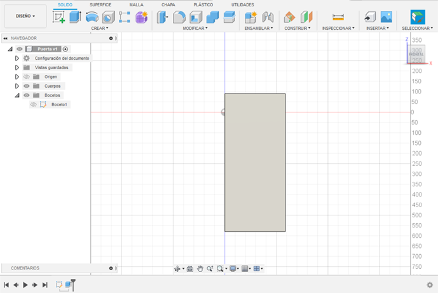Select the Rectangular Pattern tool

click(125, 17)
